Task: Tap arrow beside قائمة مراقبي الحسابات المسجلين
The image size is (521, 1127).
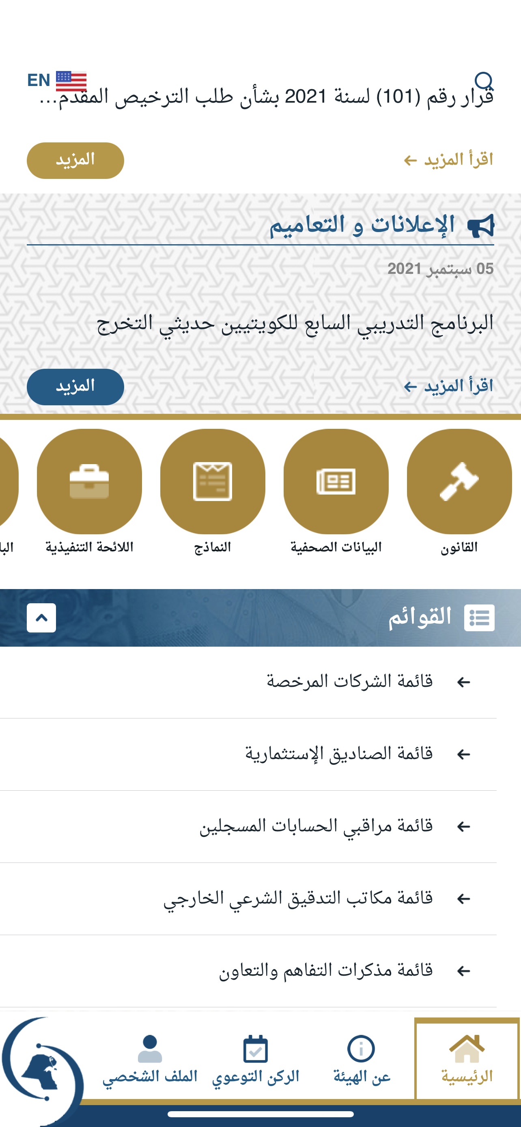Action: (x=463, y=826)
